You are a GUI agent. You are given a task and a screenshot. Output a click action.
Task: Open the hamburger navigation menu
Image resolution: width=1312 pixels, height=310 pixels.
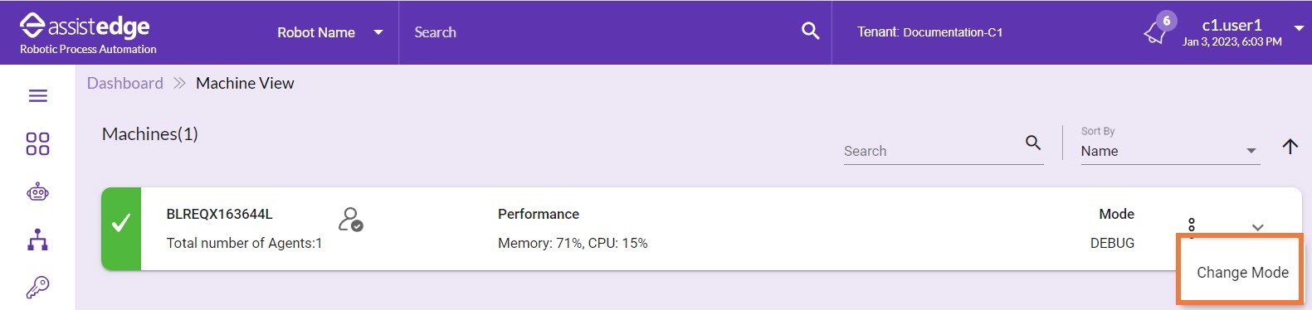38,96
